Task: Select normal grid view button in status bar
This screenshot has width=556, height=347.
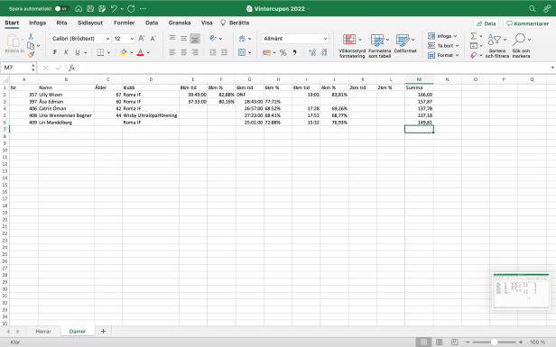Action: (x=423, y=342)
